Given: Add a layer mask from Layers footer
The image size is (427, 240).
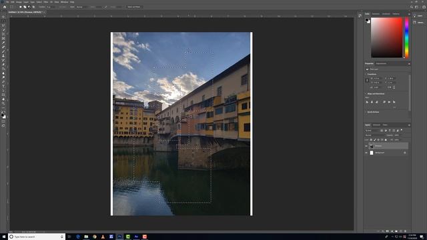Looking at the screenshot, I should pyautogui.click(x=387, y=231).
